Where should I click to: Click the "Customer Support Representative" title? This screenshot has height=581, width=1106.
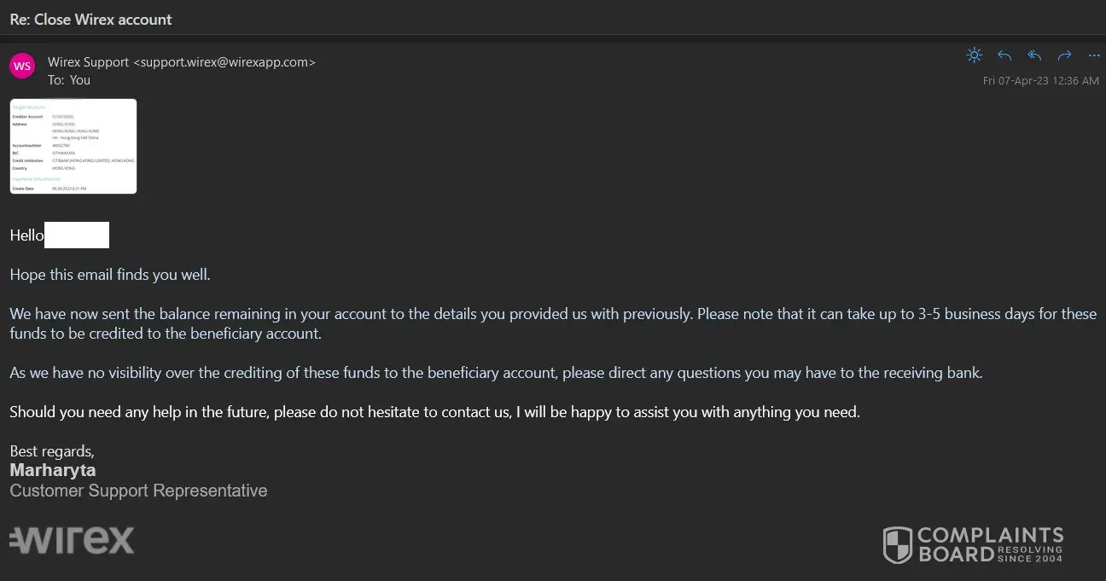138,491
